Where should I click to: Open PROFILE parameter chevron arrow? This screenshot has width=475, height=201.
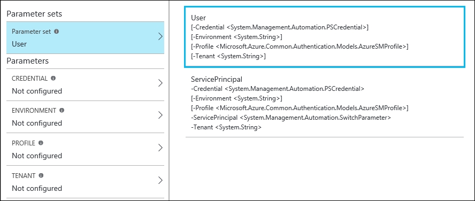[x=160, y=148]
